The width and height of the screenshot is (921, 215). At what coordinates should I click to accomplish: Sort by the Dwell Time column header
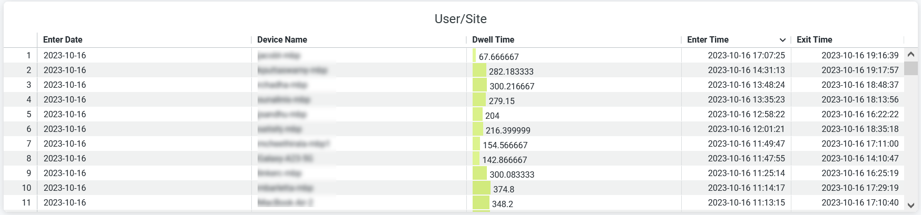click(x=493, y=40)
